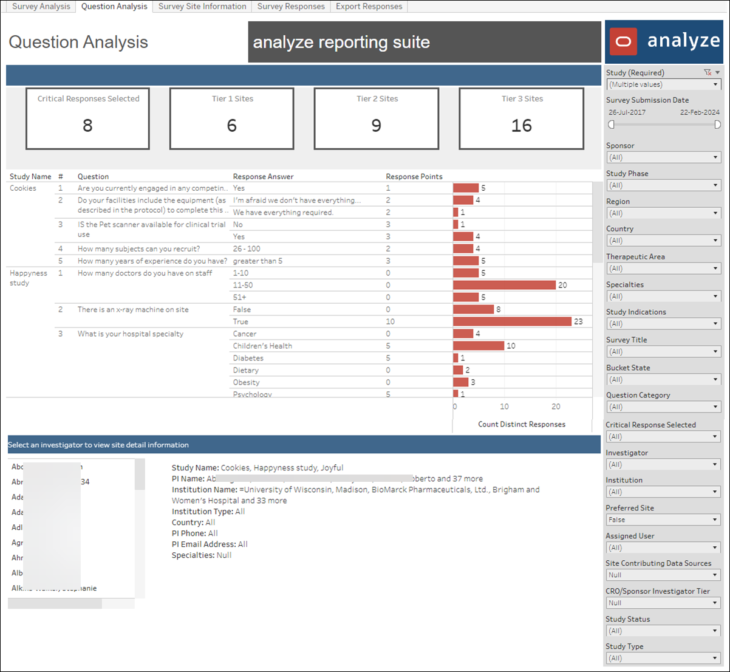Click the red analyze logo
The image size is (730, 672).
pyautogui.click(x=623, y=42)
